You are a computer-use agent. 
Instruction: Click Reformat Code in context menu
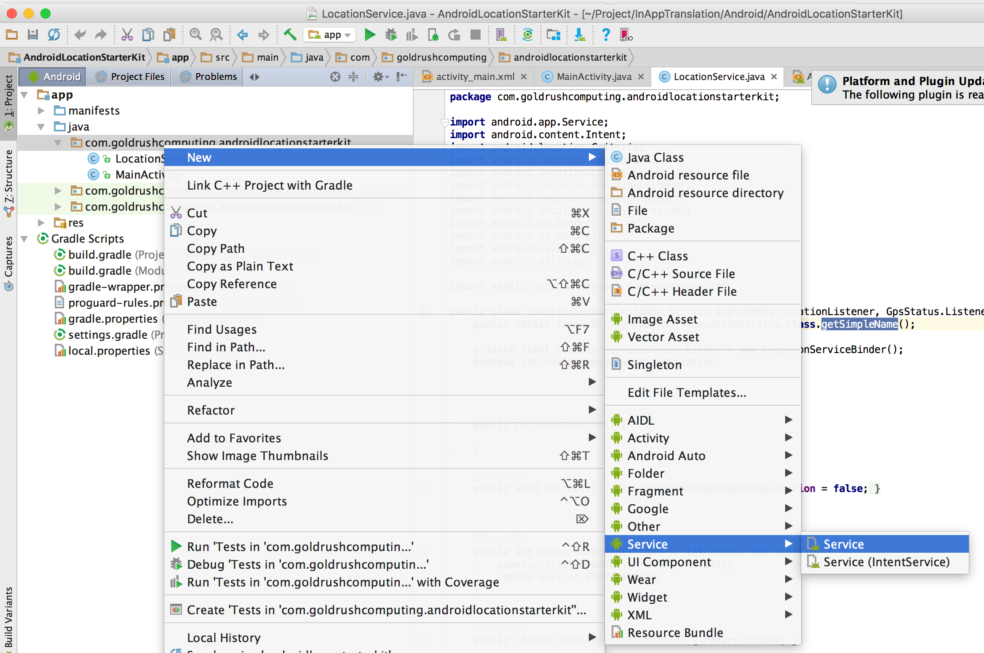click(384, 484)
